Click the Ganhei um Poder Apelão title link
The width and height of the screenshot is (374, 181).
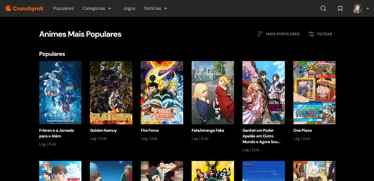pyautogui.click(x=261, y=136)
